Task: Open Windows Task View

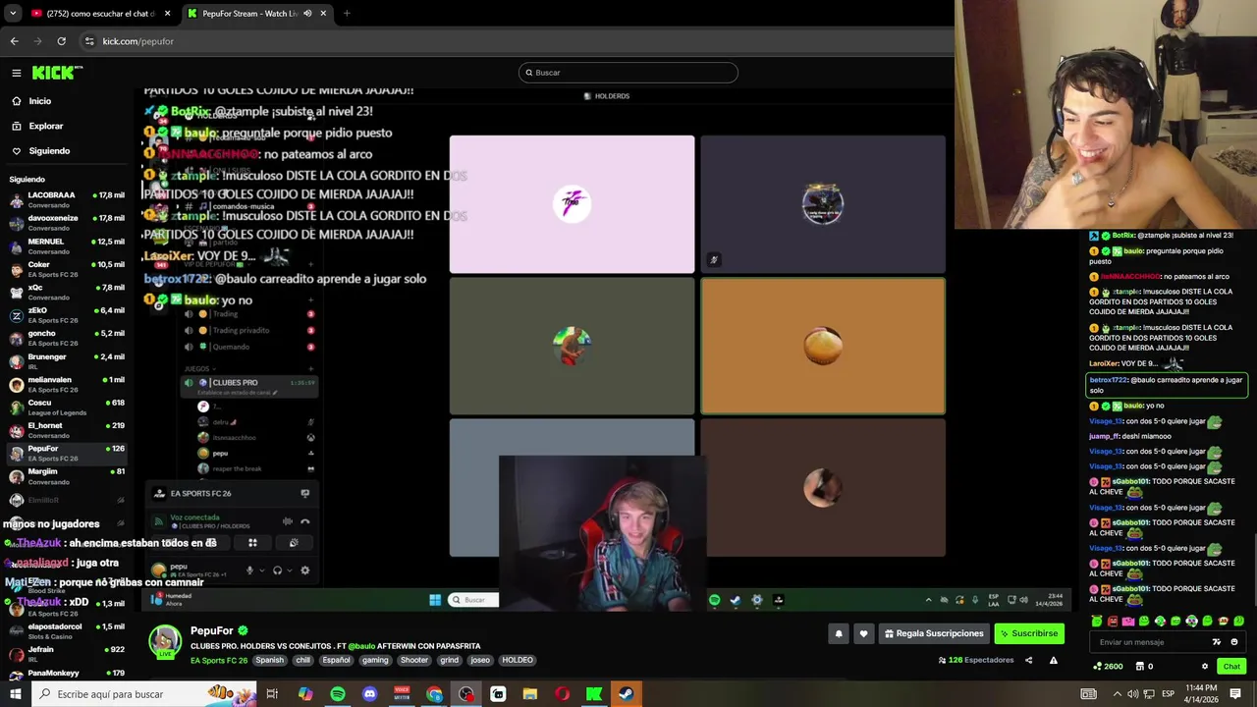Action: click(x=272, y=694)
